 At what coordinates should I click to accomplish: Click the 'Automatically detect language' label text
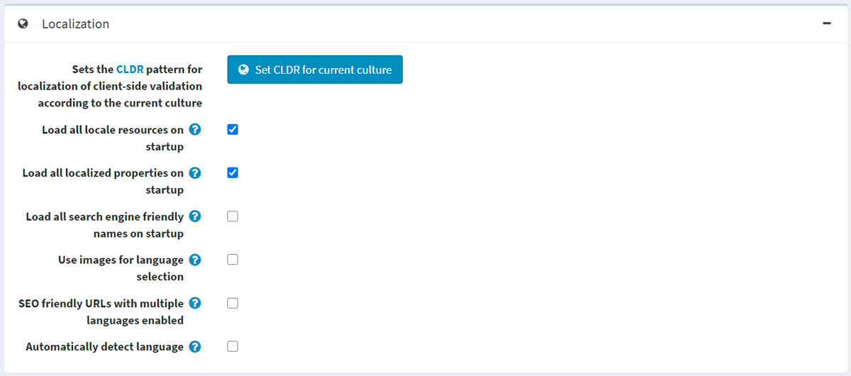tap(104, 347)
